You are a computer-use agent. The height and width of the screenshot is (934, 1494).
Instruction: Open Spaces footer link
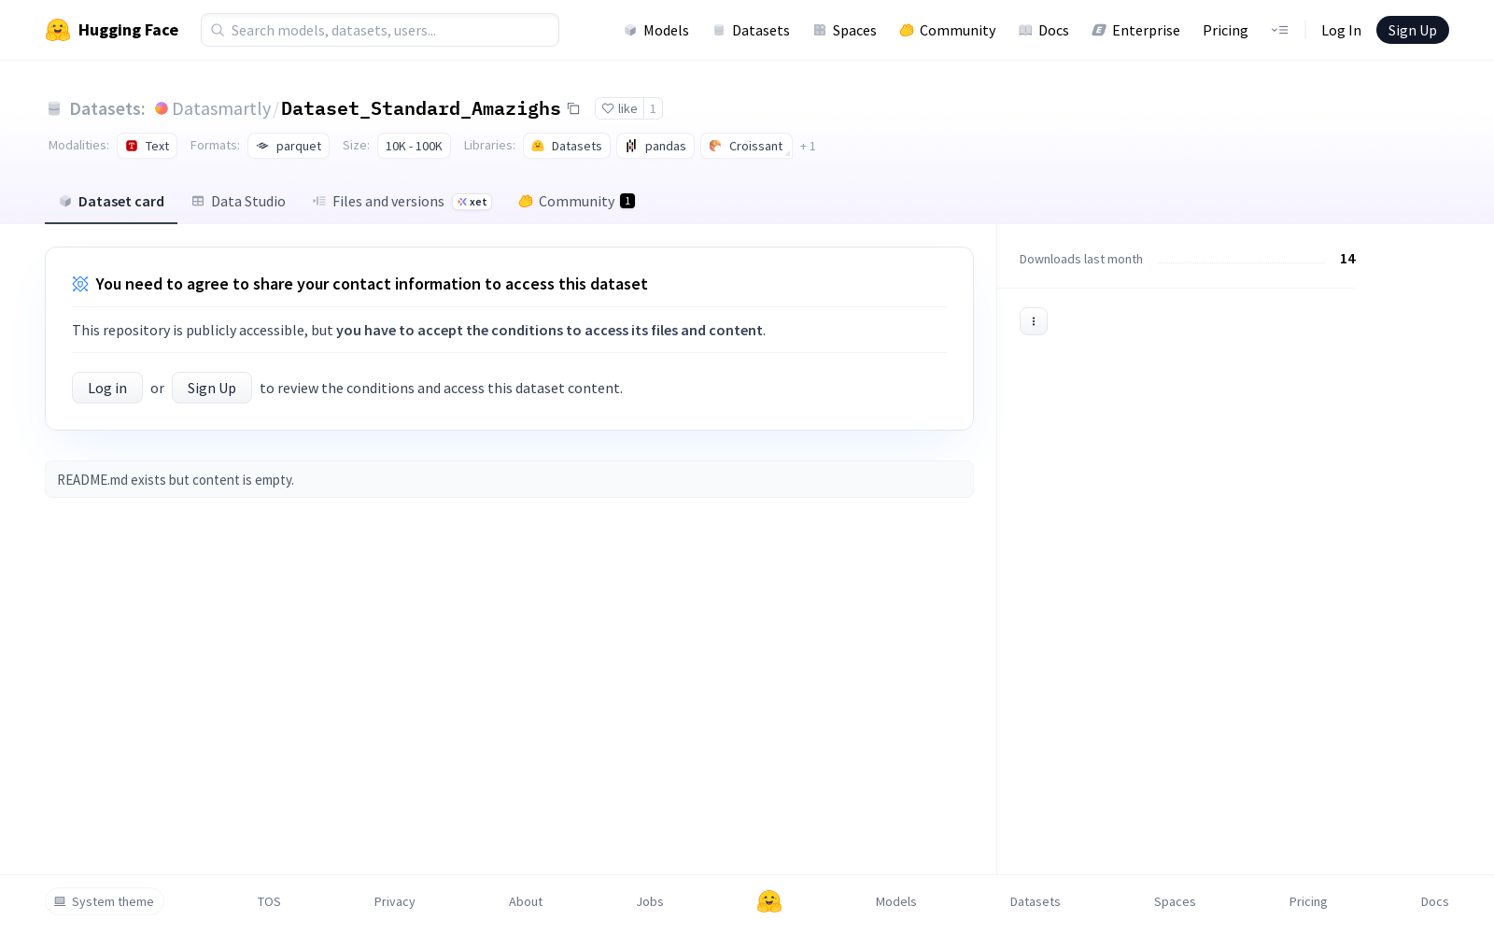(1175, 901)
